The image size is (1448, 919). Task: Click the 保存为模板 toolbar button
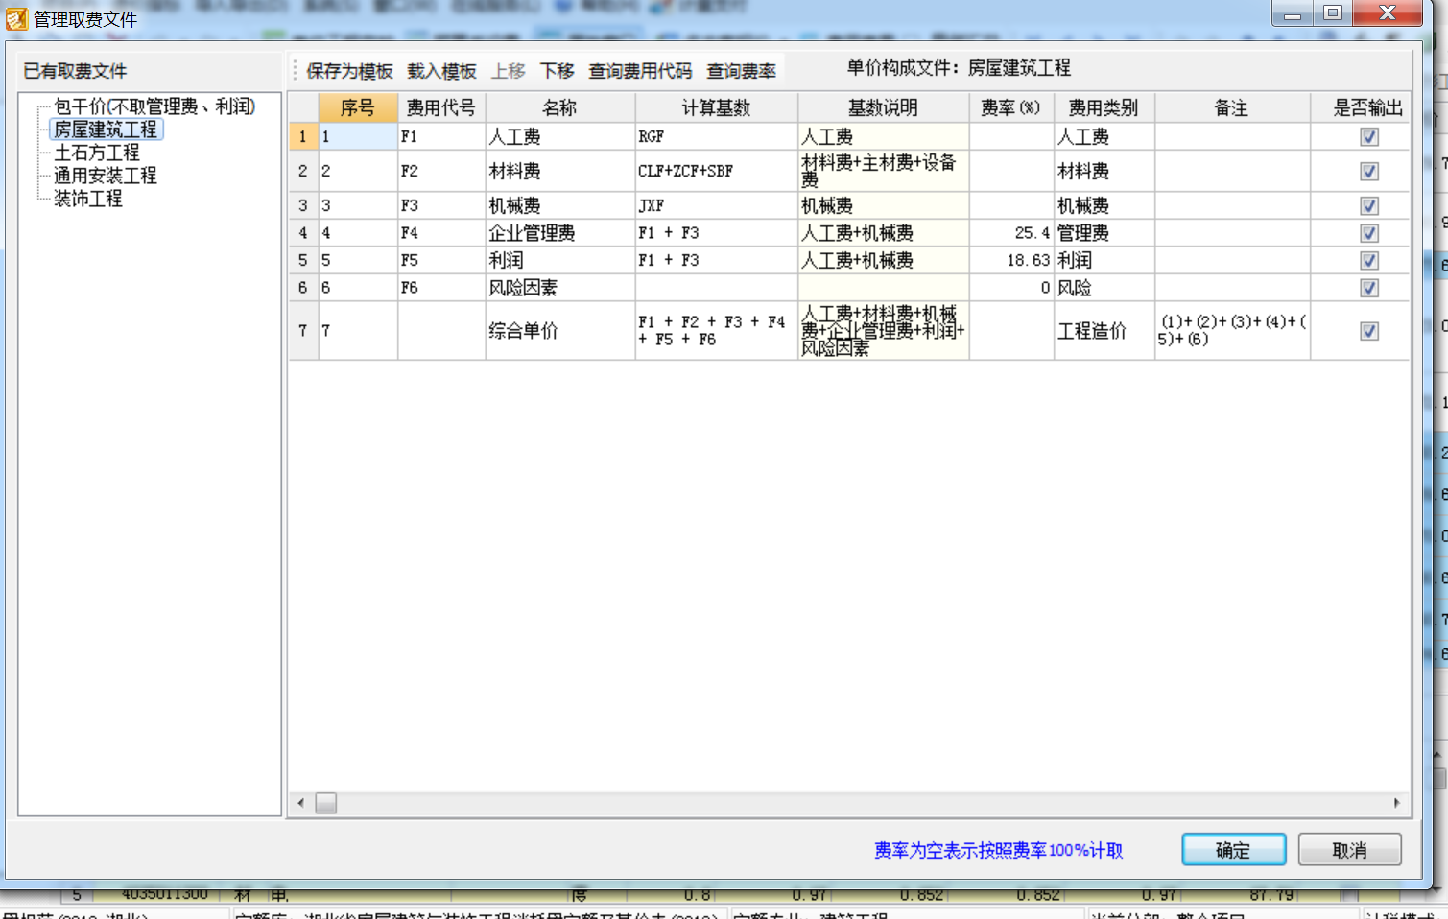(x=349, y=71)
